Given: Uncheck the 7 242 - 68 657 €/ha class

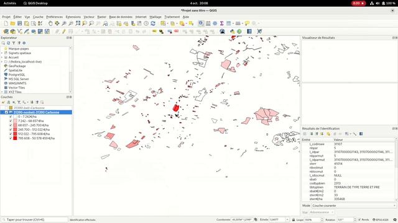Looking at the screenshot, I should pos(11,121).
